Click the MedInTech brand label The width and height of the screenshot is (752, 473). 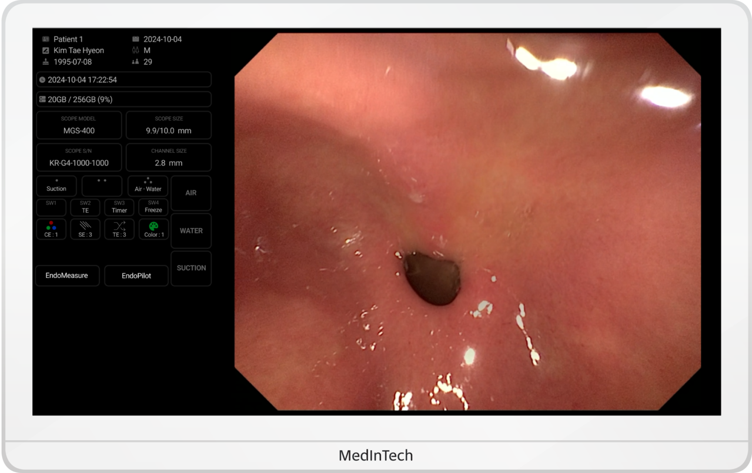click(x=376, y=455)
